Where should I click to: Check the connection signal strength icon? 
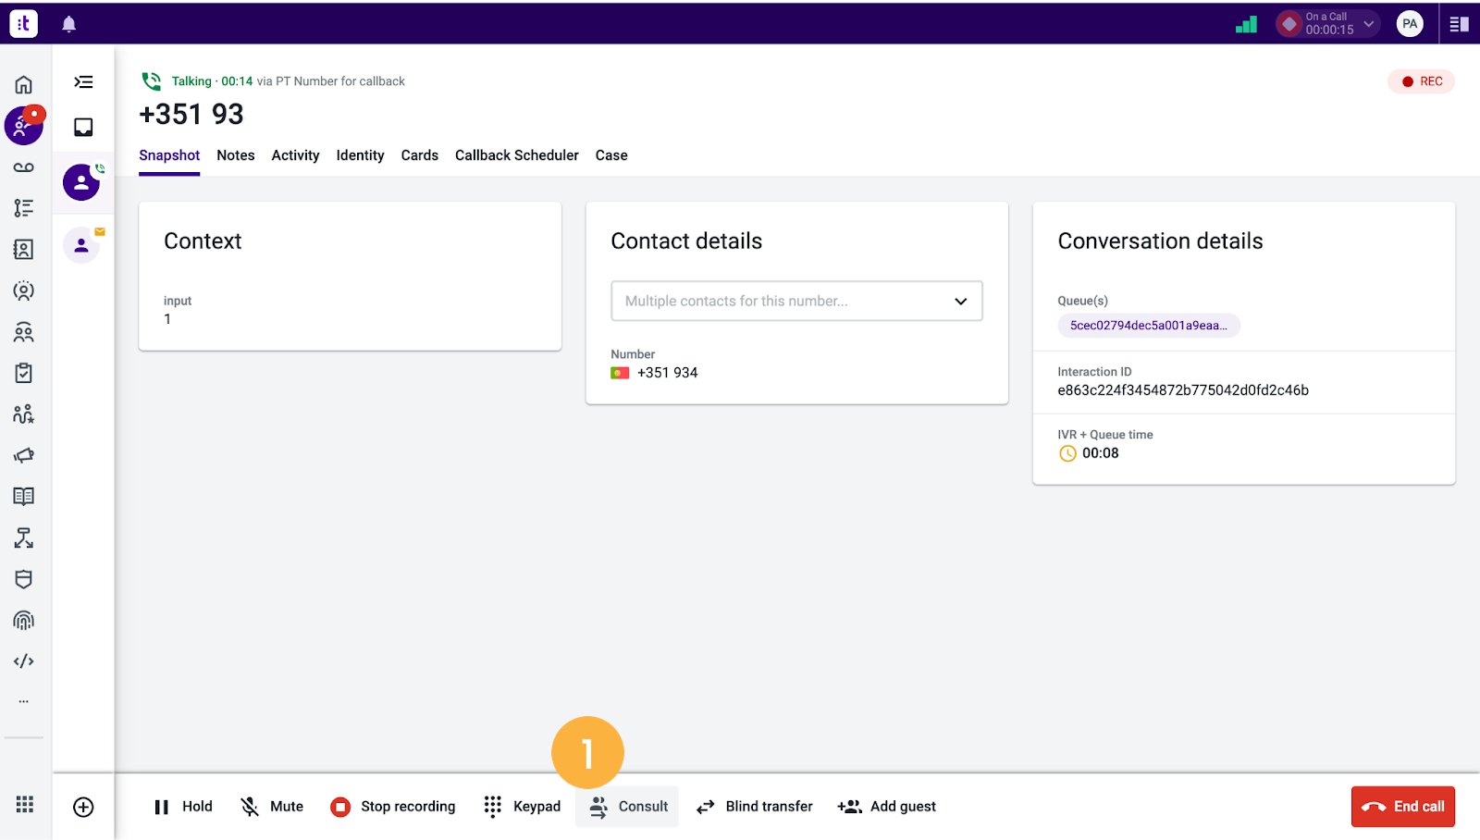pos(1246,25)
